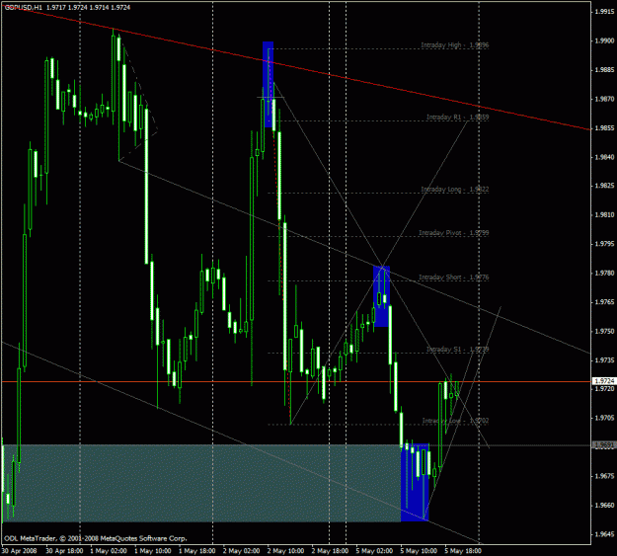
Task: Click 1.9795 on the price scale
Action: pyautogui.click(x=605, y=244)
